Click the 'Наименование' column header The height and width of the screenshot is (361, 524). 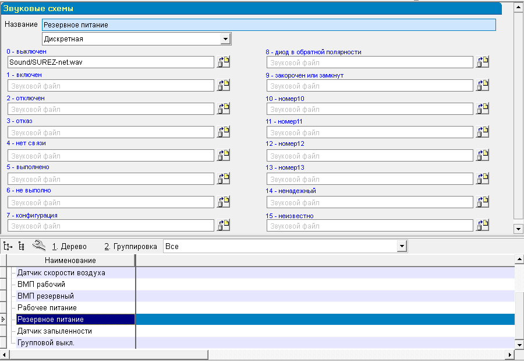70,261
